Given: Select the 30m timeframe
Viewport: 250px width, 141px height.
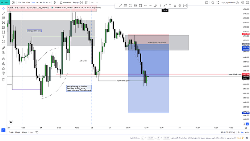Looking at the screenshot, I should 33,3.
